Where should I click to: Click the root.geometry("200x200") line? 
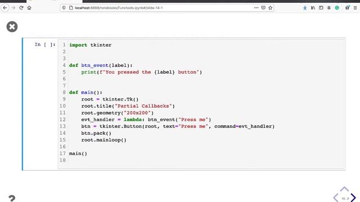pyautogui.click(x=118, y=113)
